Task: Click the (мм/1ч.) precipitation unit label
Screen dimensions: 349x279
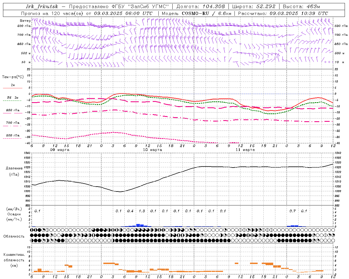Action: tap(14, 219)
